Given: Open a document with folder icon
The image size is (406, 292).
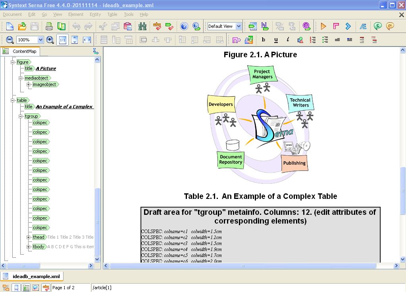Looking at the screenshot, I should (22, 26).
